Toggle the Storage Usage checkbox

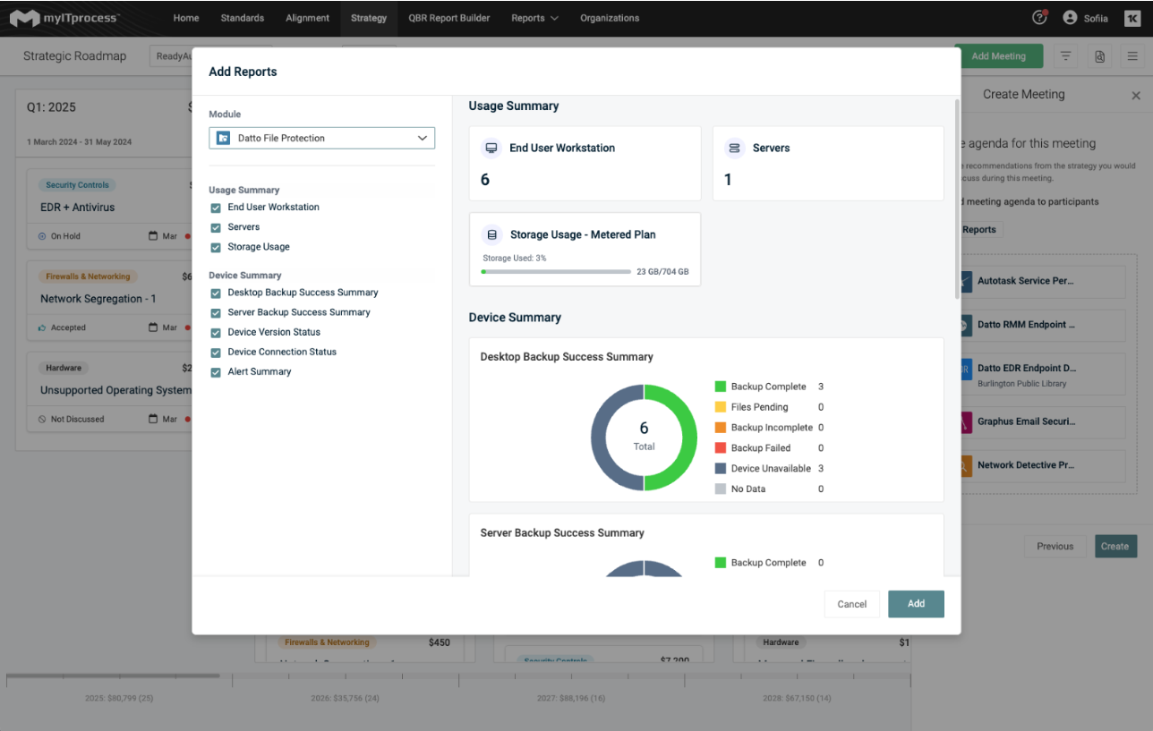click(215, 247)
